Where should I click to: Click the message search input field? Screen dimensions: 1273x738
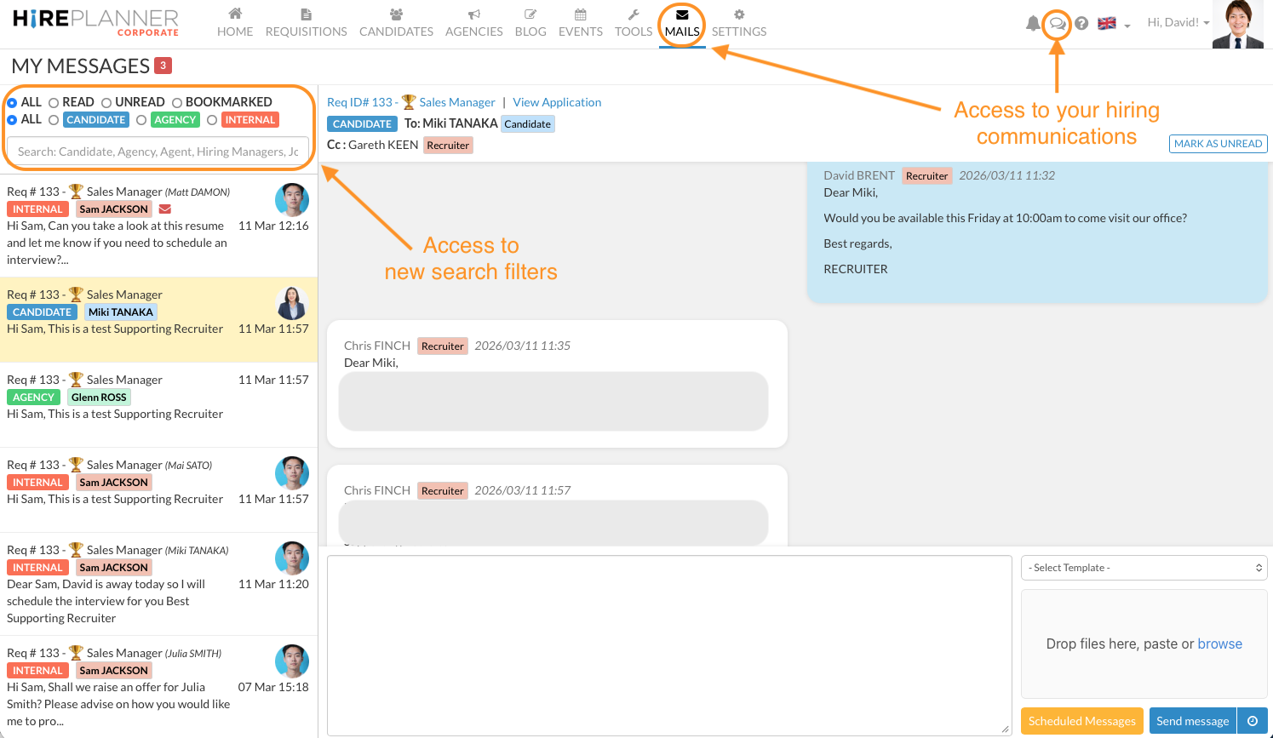pyautogui.click(x=158, y=152)
